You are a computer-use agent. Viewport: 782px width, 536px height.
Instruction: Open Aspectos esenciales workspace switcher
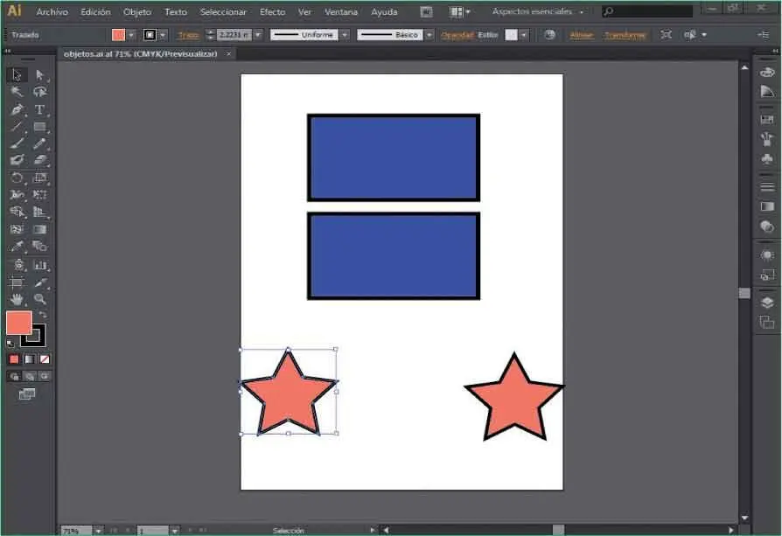538,11
